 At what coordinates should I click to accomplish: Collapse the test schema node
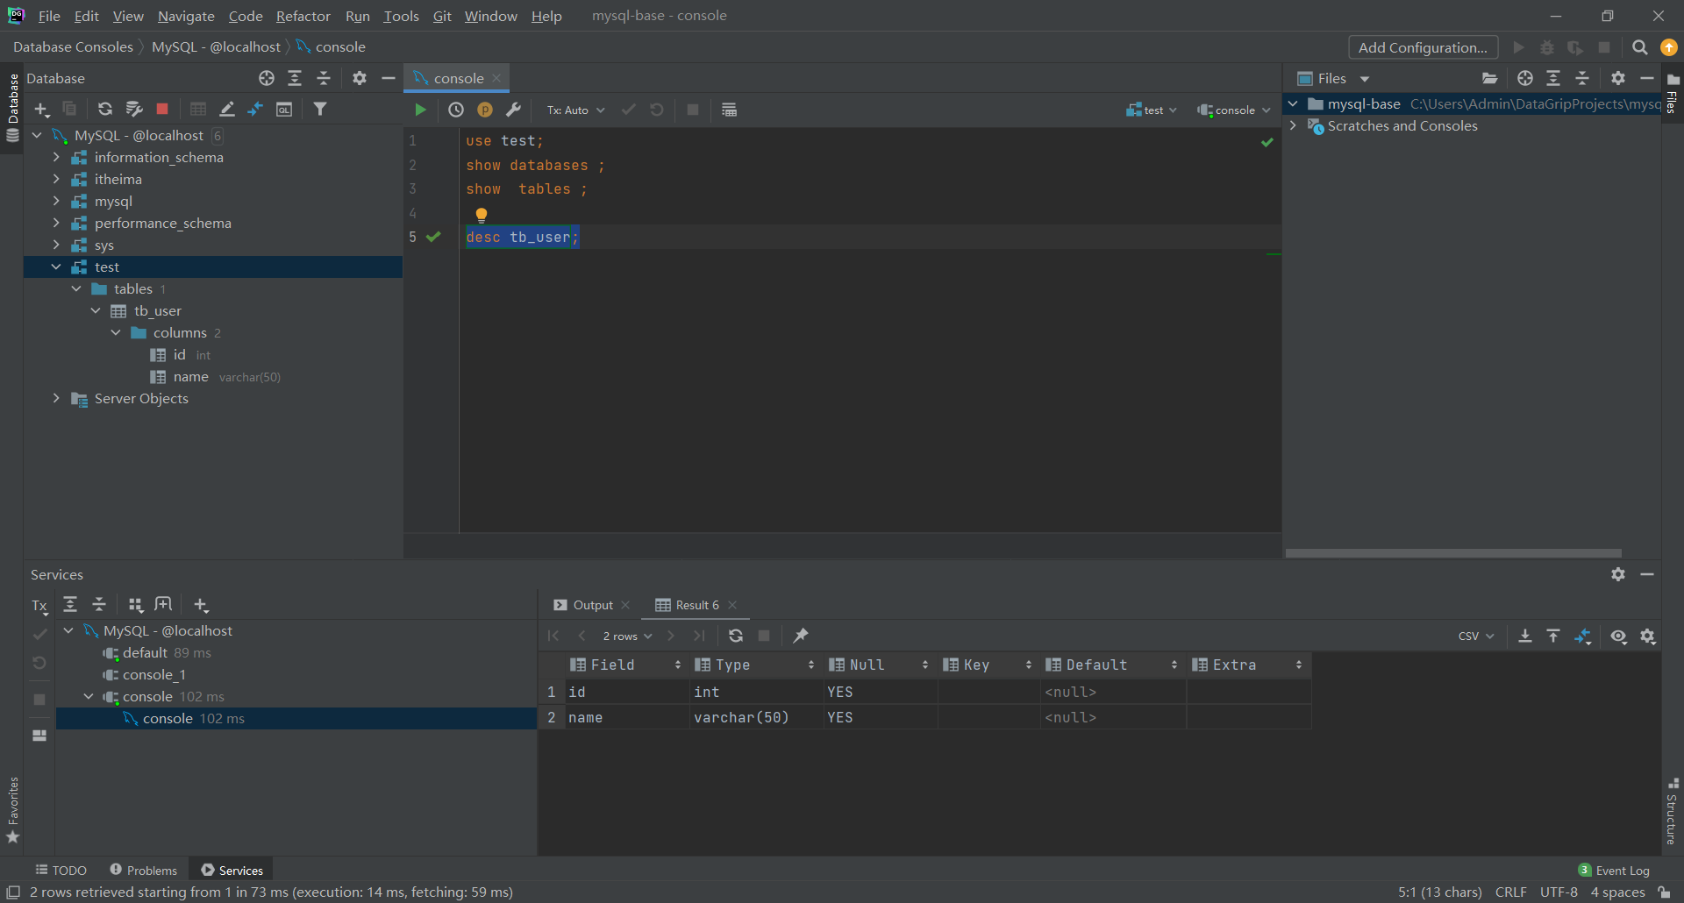tap(56, 267)
